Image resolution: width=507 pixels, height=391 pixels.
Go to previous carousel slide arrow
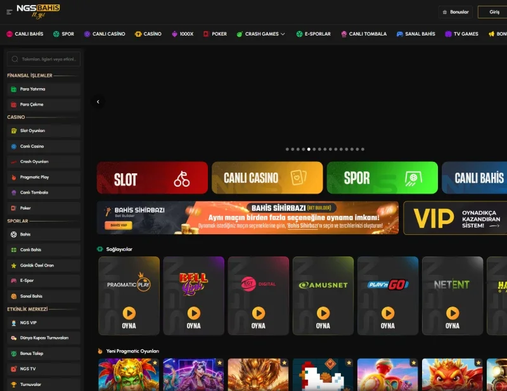coord(98,102)
